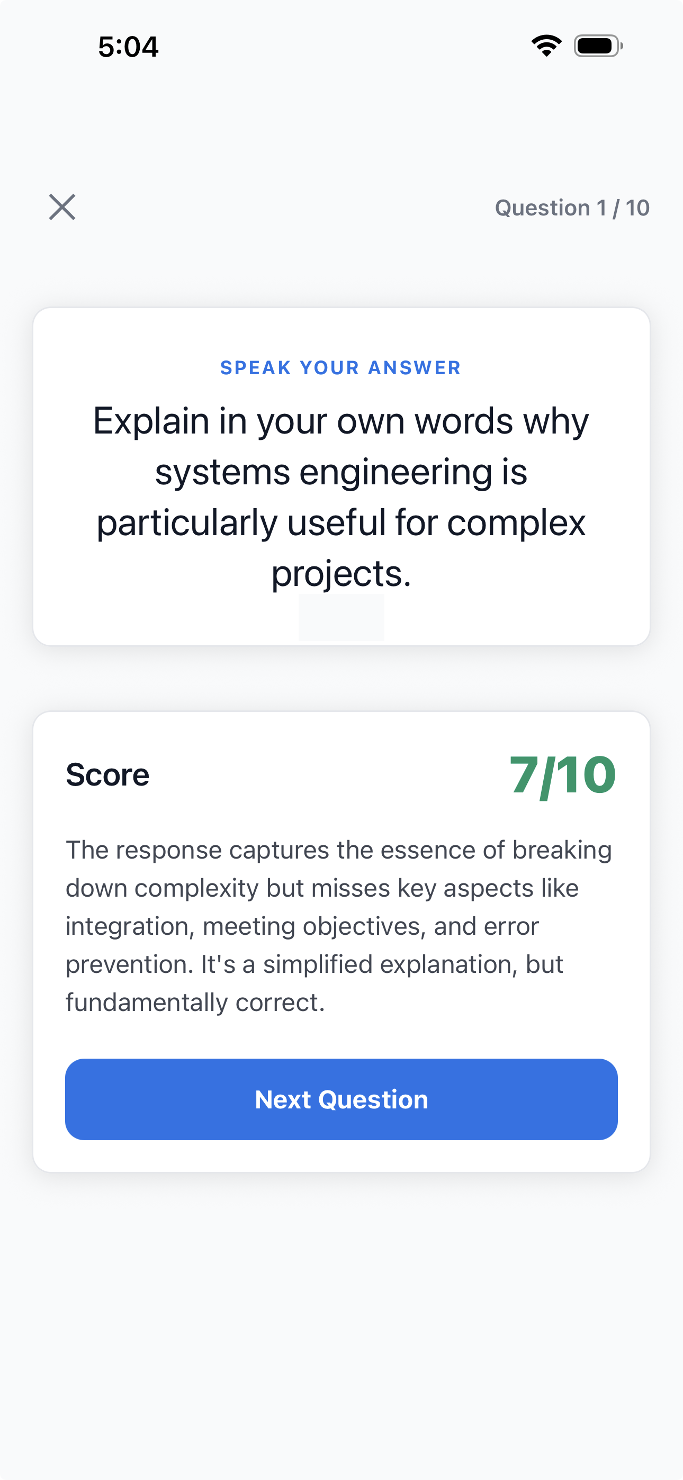Tap feedback line "prevention. It's a simplified explanation"

click(314, 964)
